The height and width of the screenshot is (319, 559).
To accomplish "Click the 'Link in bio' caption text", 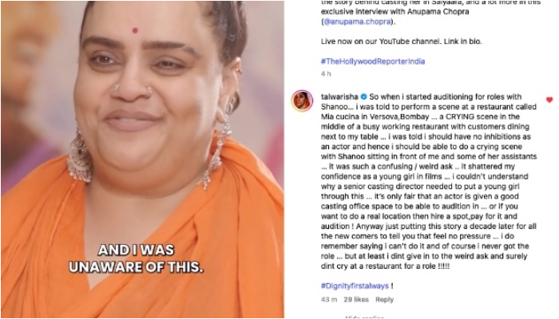I will pos(462,41).
